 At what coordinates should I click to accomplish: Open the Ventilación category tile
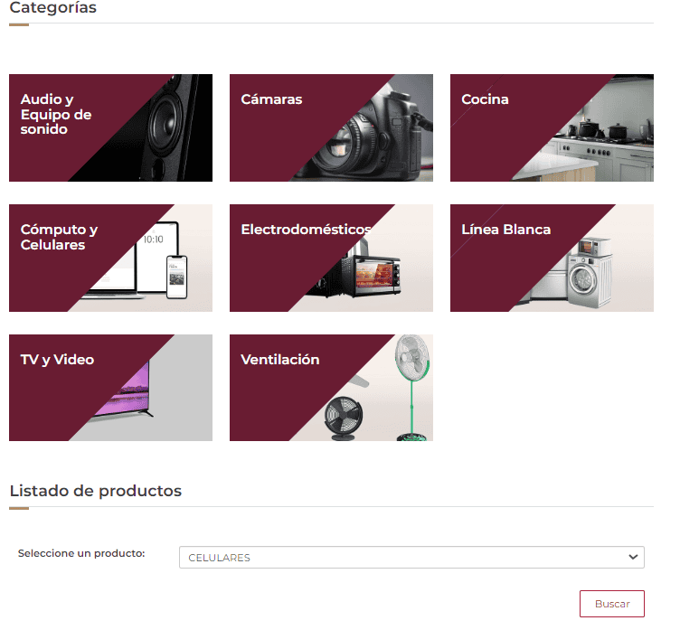coord(331,388)
